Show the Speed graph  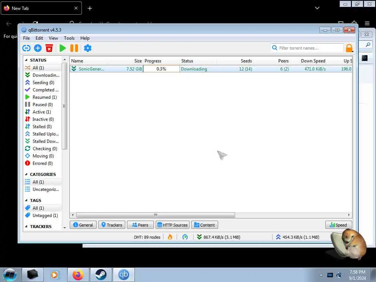coord(338,225)
